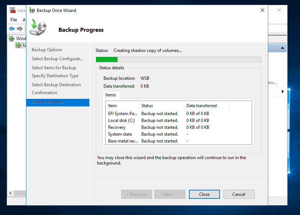Viewport: 300px width, 215px height.
Task: Click the Data transferred column header
Action: [x=206, y=106]
